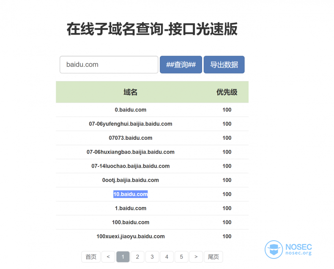
Task: Click the 优先级 column header
Action: pyautogui.click(x=227, y=92)
